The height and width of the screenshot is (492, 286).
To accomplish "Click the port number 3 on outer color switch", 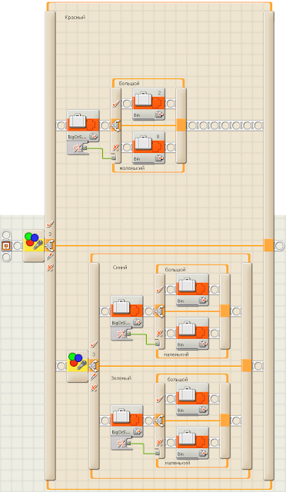I will pyautogui.click(x=50, y=234).
